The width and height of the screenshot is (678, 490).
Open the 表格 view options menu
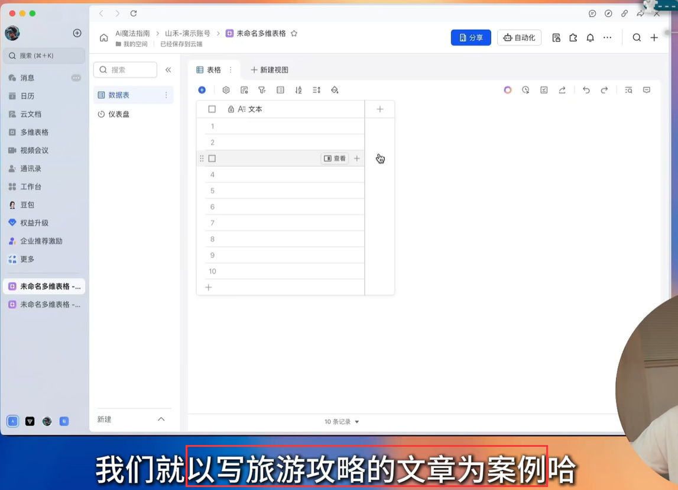pyautogui.click(x=231, y=70)
